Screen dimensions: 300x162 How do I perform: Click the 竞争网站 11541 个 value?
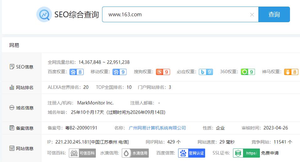[283, 142]
